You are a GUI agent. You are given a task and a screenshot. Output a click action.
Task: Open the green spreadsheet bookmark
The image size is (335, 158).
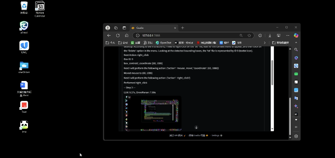136,43
